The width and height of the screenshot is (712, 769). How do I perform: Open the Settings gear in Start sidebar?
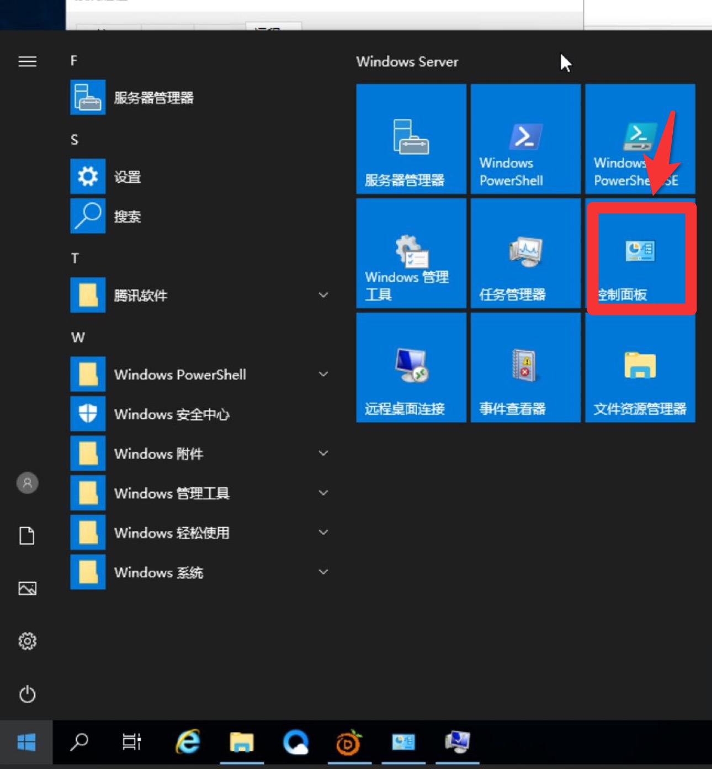[27, 641]
